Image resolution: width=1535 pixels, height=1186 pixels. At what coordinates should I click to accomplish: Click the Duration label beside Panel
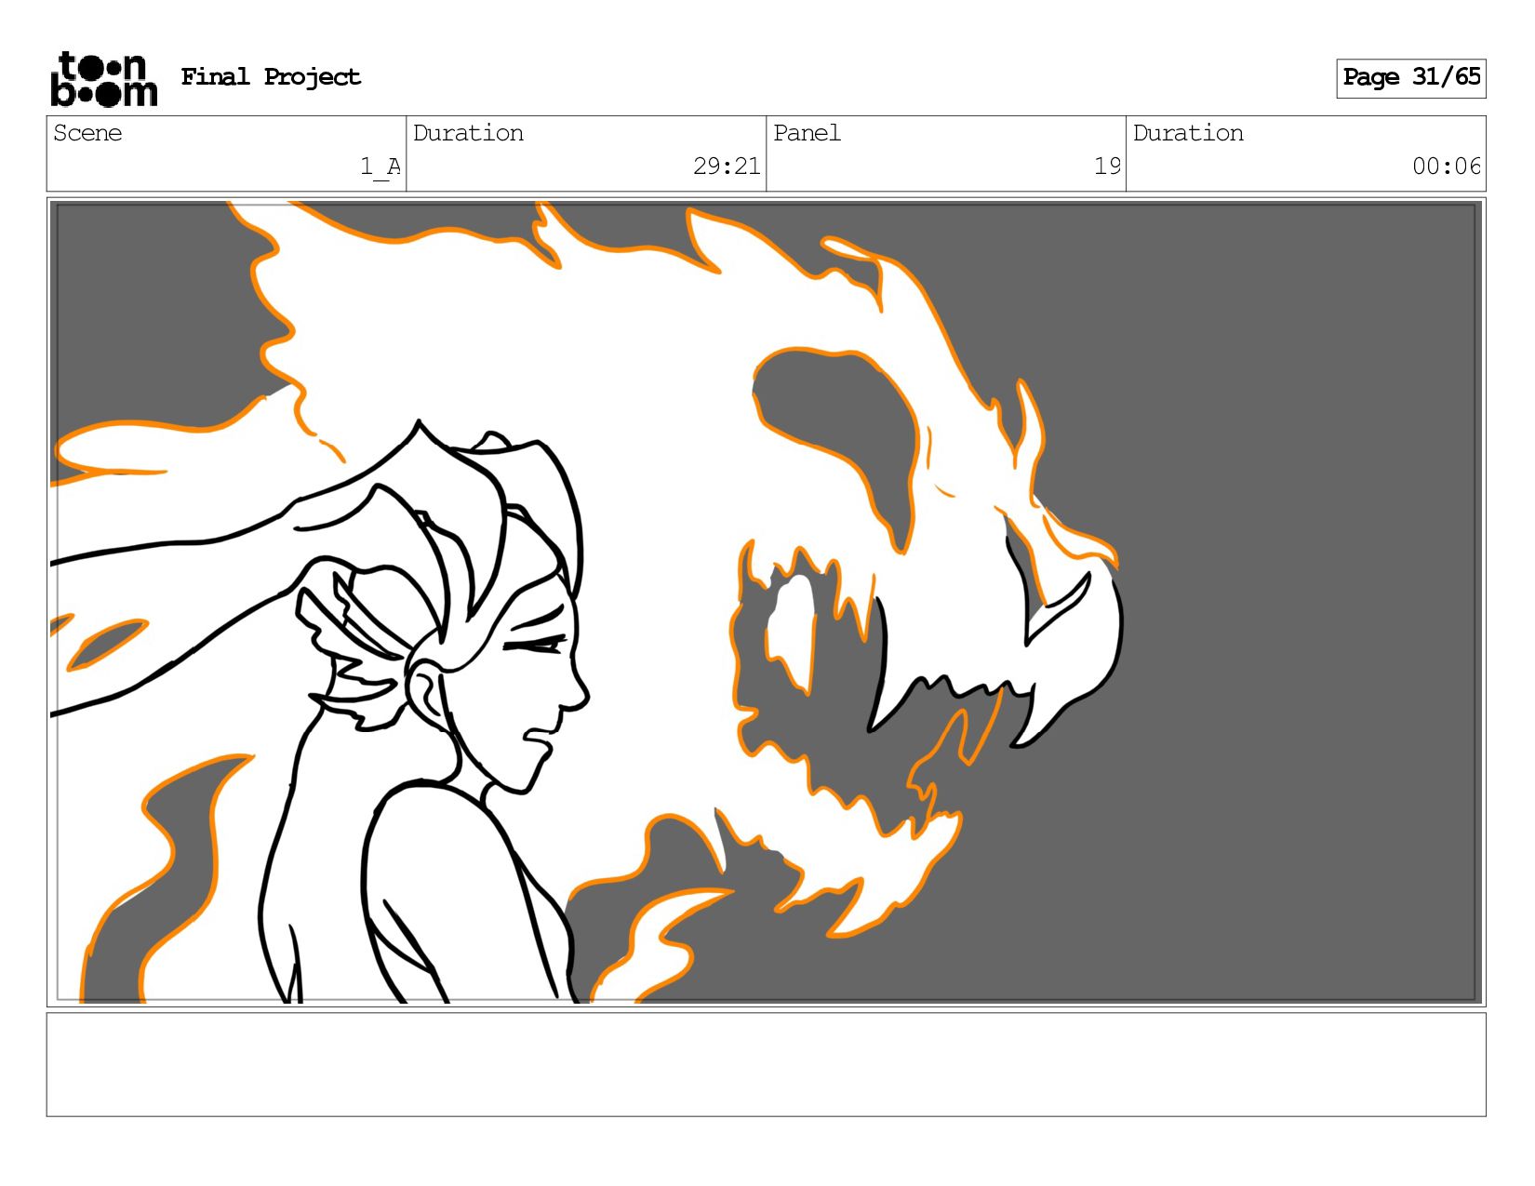1188,133
